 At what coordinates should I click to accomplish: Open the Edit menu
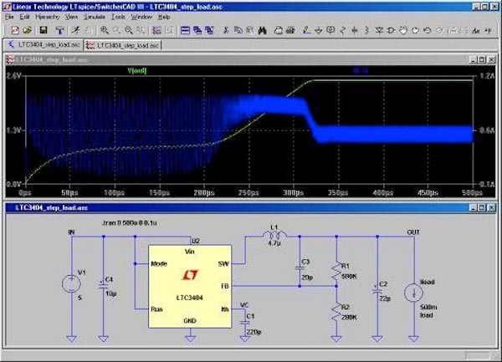[x=24, y=17]
